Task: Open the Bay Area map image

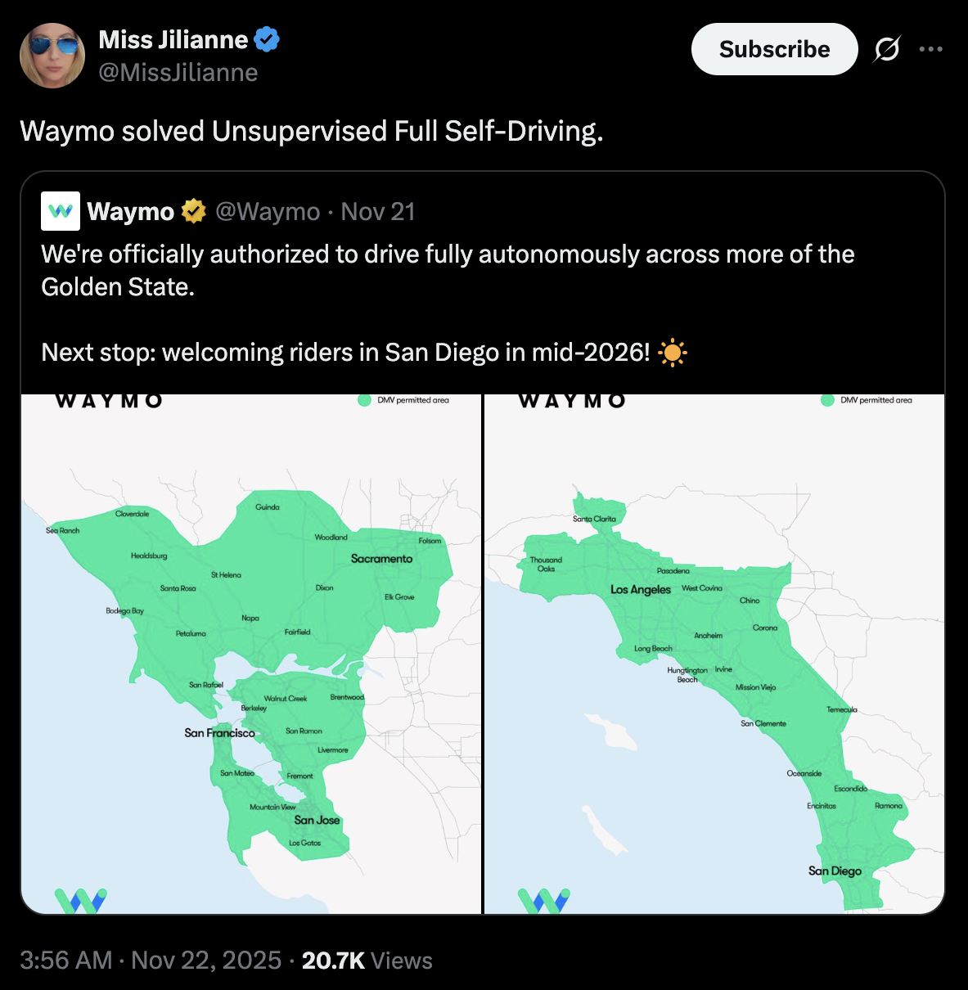Action: tap(251, 655)
